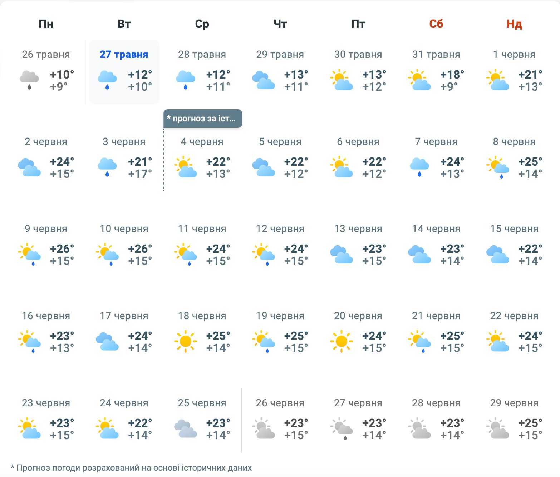Click the прогноз за історичними tooltip label
Viewport: 560px width, 477px height.
point(203,119)
